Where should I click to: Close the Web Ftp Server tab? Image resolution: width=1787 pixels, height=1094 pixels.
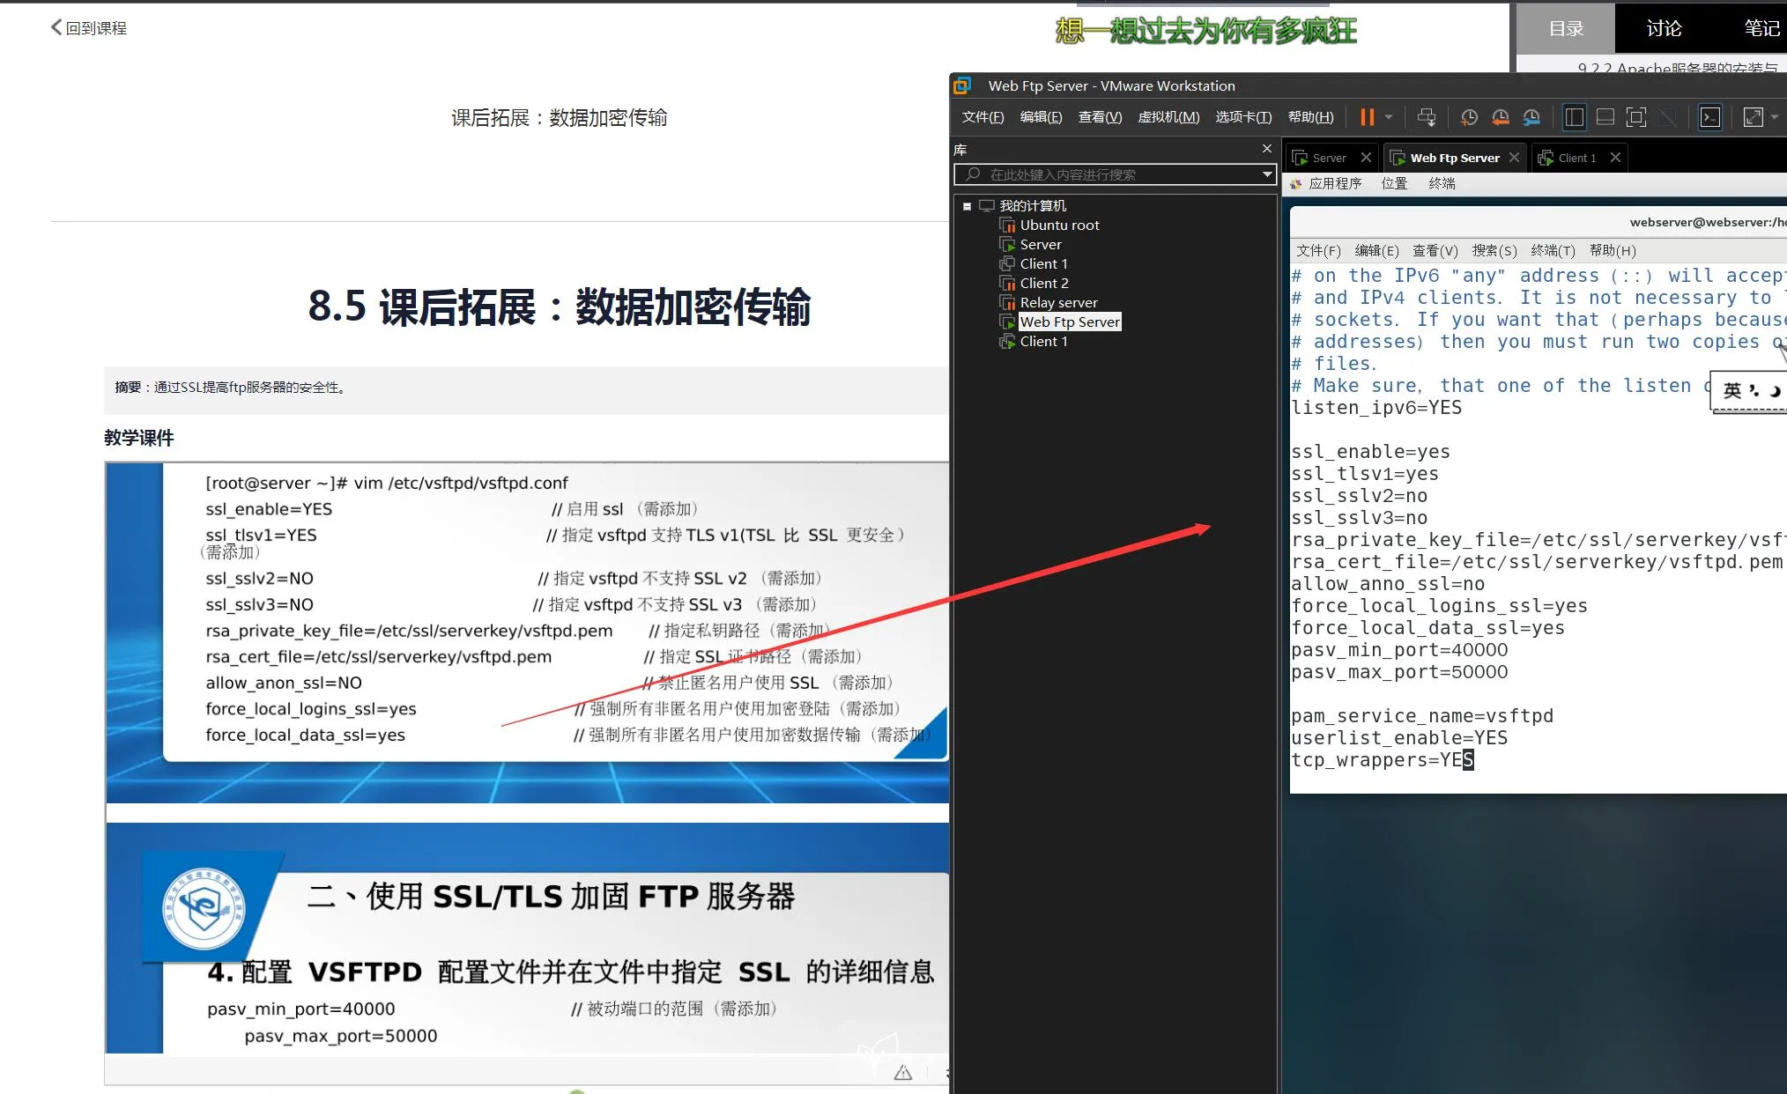click(x=1514, y=158)
